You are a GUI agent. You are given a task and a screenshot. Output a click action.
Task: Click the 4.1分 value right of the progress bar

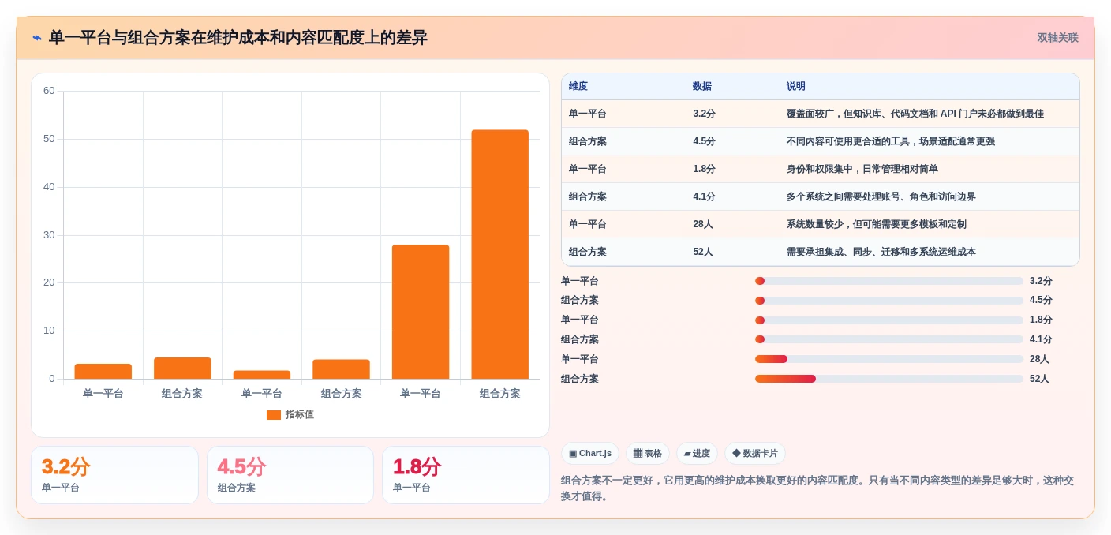(1041, 339)
